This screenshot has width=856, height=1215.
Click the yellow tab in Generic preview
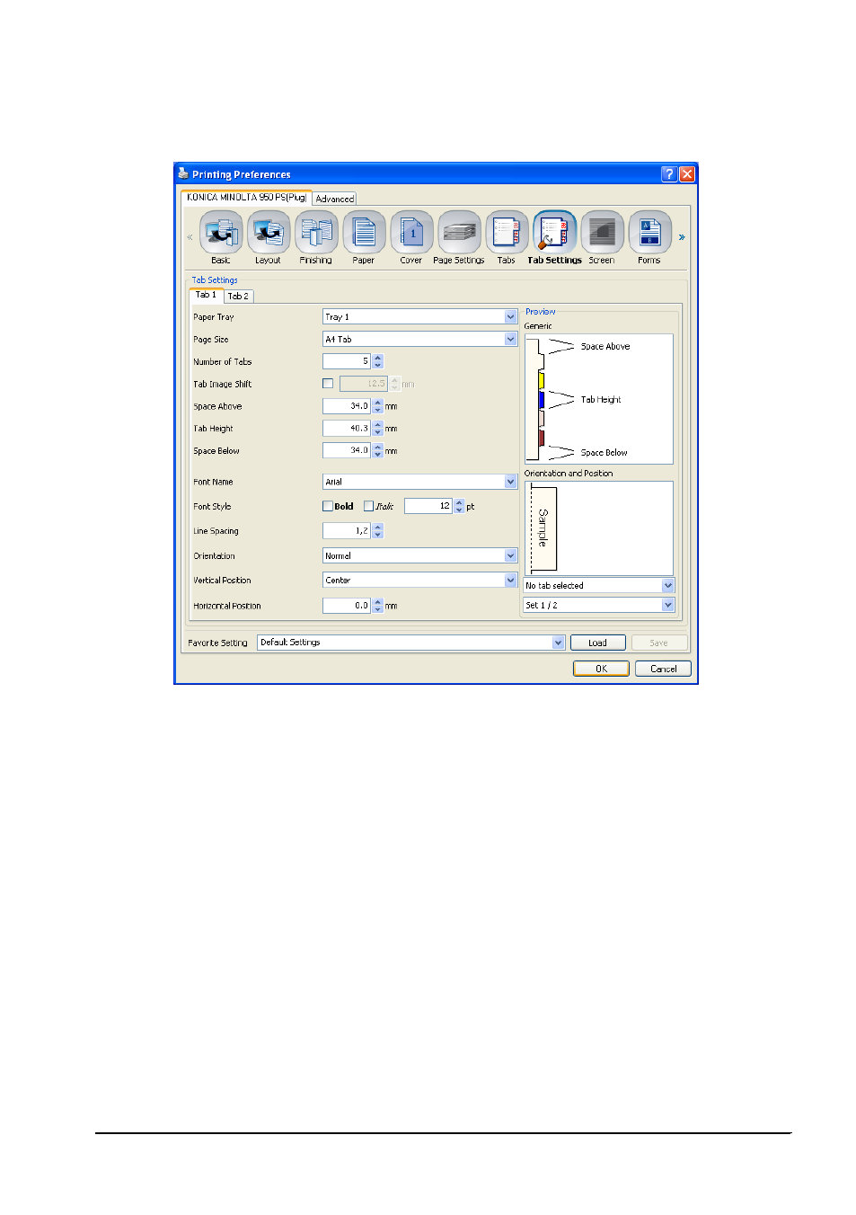tap(542, 380)
